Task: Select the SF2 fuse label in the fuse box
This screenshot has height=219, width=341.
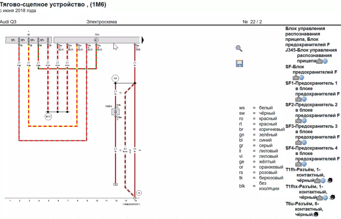Action: (42, 40)
